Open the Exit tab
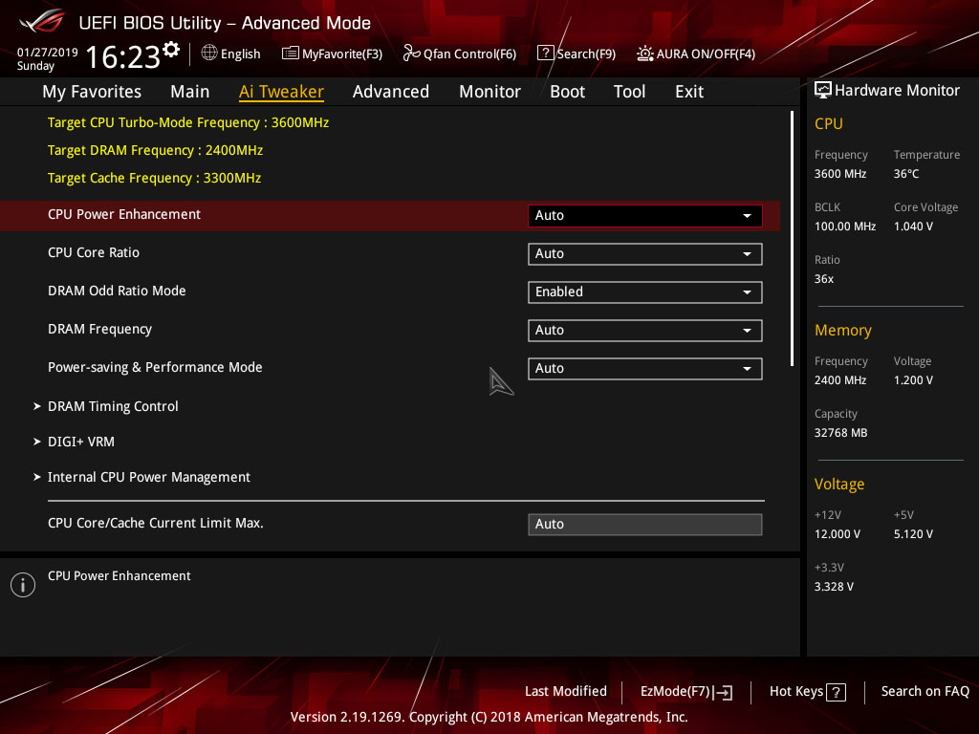The height and width of the screenshot is (734, 979). (689, 92)
